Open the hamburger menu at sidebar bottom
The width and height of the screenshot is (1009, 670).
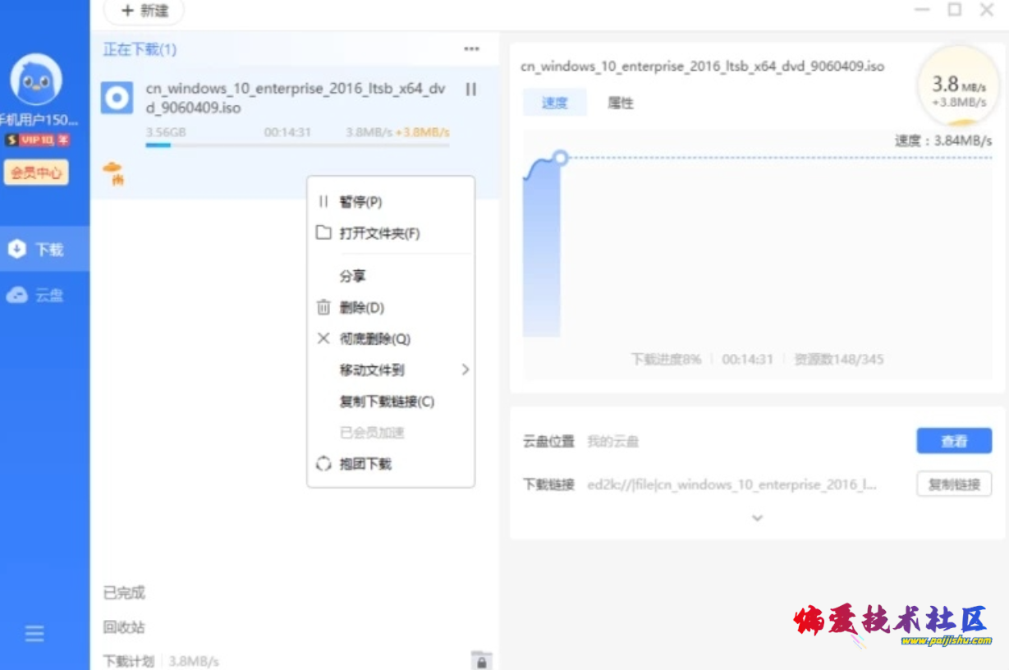34,634
